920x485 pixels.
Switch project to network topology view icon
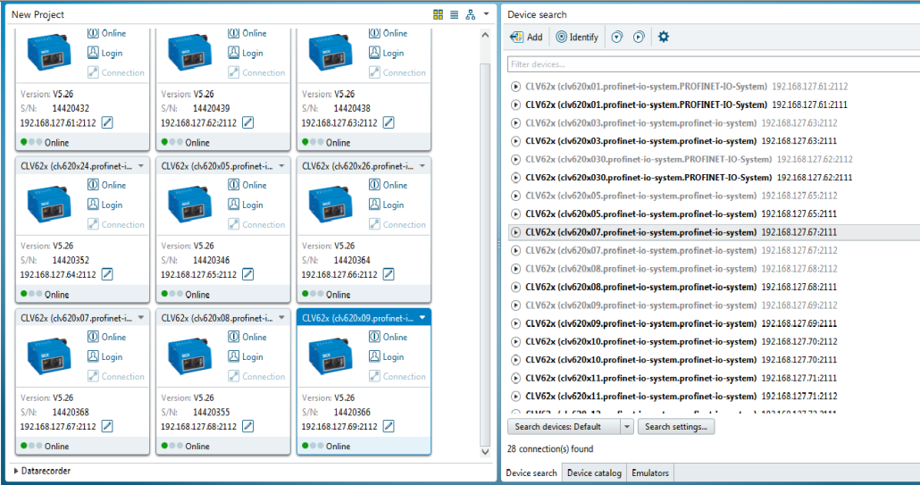click(x=470, y=14)
